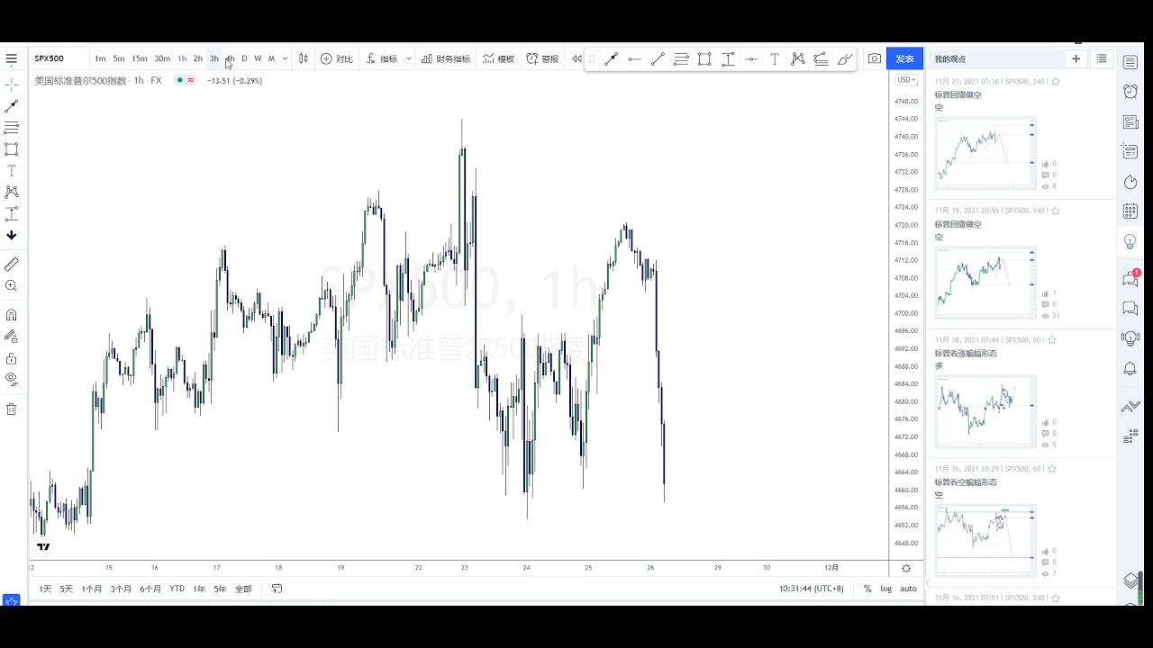This screenshot has width=1153, height=648.
Task: Set the date range to YTD
Action: [x=177, y=589]
